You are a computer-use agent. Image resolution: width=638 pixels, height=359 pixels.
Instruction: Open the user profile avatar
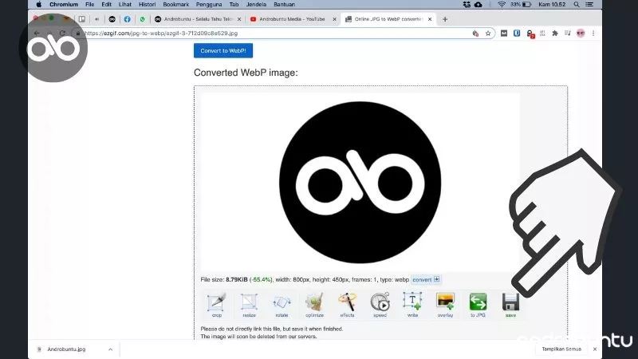point(581,34)
